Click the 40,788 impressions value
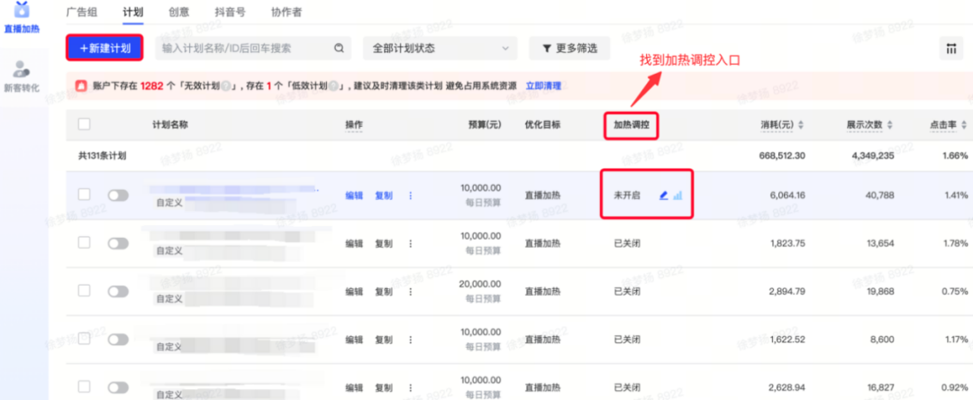Screen dimensions: 973x400 [880, 195]
